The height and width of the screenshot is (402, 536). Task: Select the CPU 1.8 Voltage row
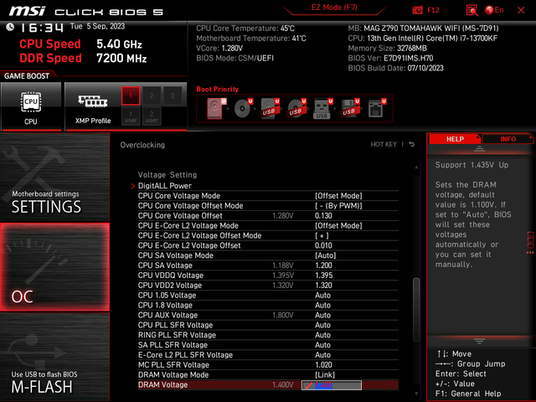coord(268,305)
